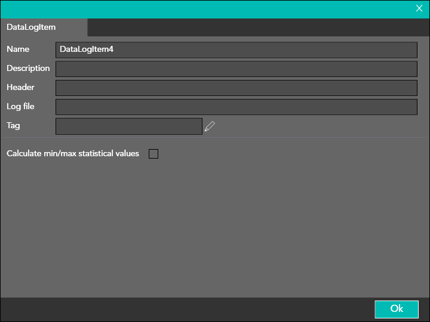Close the dialog with the X icon
This screenshot has height=322, width=430.
(419, 8)
